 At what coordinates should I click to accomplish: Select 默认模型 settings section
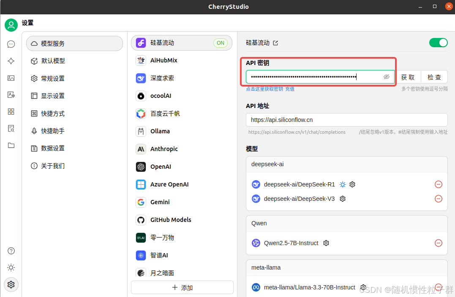(75, 61)
